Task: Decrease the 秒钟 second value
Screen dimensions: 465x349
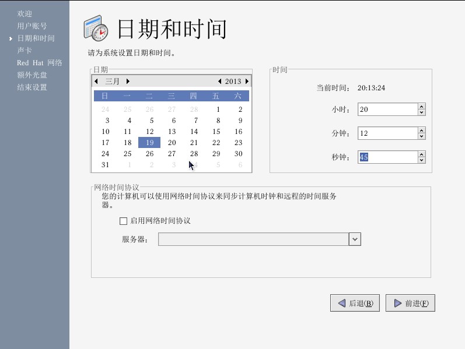Action: [422, 160]
